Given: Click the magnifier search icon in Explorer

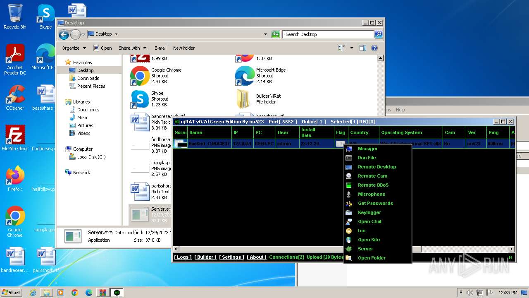Looking at the screenshot, I should (379, 34).
